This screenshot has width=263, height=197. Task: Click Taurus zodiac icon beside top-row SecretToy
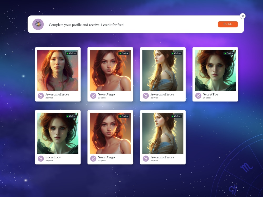point(198,96)
